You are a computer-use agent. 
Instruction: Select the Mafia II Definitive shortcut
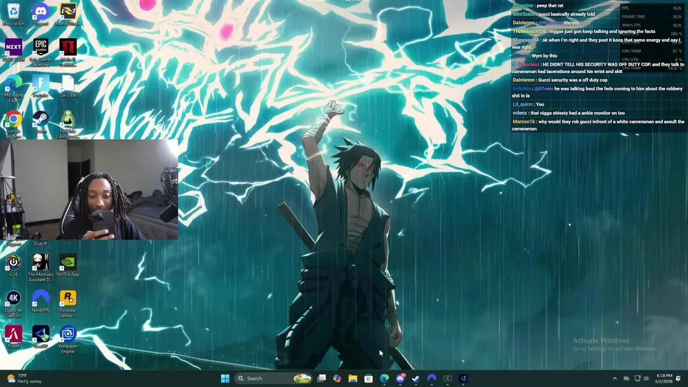(x=68, y=53)
